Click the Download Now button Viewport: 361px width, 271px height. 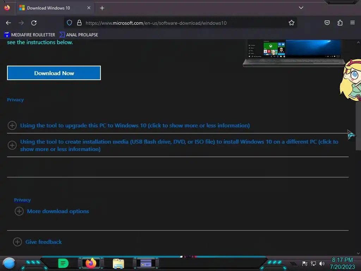point(54,73)
